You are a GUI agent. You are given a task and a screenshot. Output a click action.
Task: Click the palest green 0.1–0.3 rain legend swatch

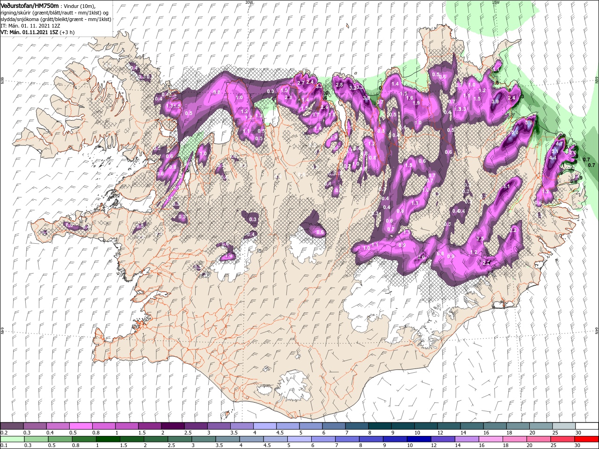point(12,439)
